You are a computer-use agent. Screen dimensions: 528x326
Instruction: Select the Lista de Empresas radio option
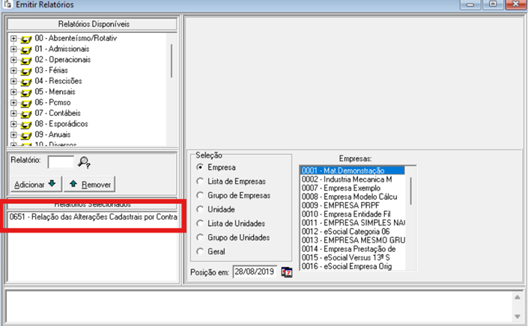pyautogui.click(x=199, y=182)
